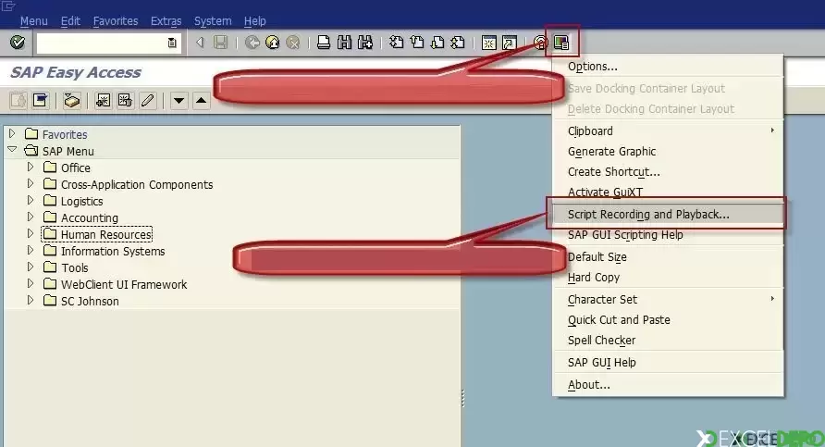The image size is (825, 447).
Task: Open SAP GUI Scripting Help entry
Action: pyautogui.click(x=668, y=235)
